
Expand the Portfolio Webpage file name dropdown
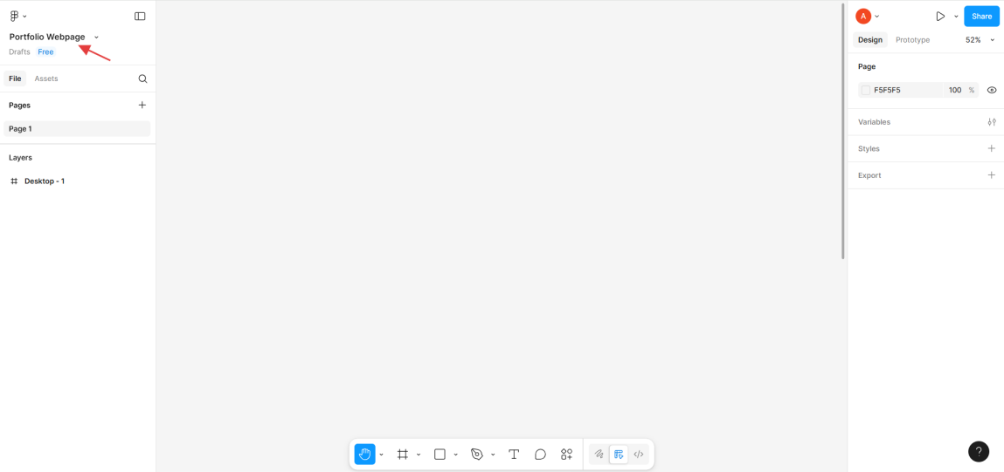tap(96, 37)
